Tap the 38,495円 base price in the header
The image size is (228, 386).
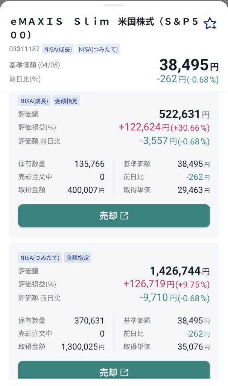(188, 65)
